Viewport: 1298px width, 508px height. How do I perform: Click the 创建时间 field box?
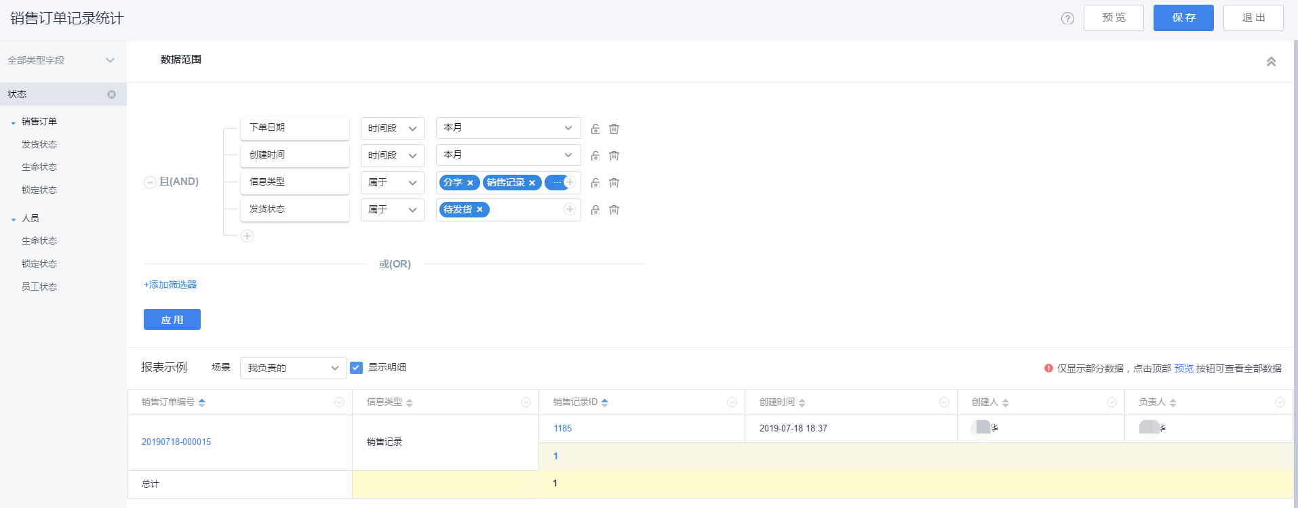point(295,155)
